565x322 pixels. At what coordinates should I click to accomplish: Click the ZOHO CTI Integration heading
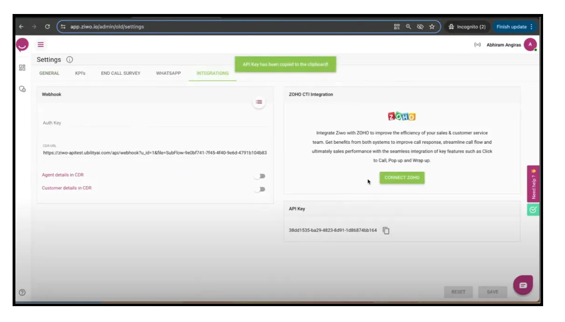pos(311,94)
